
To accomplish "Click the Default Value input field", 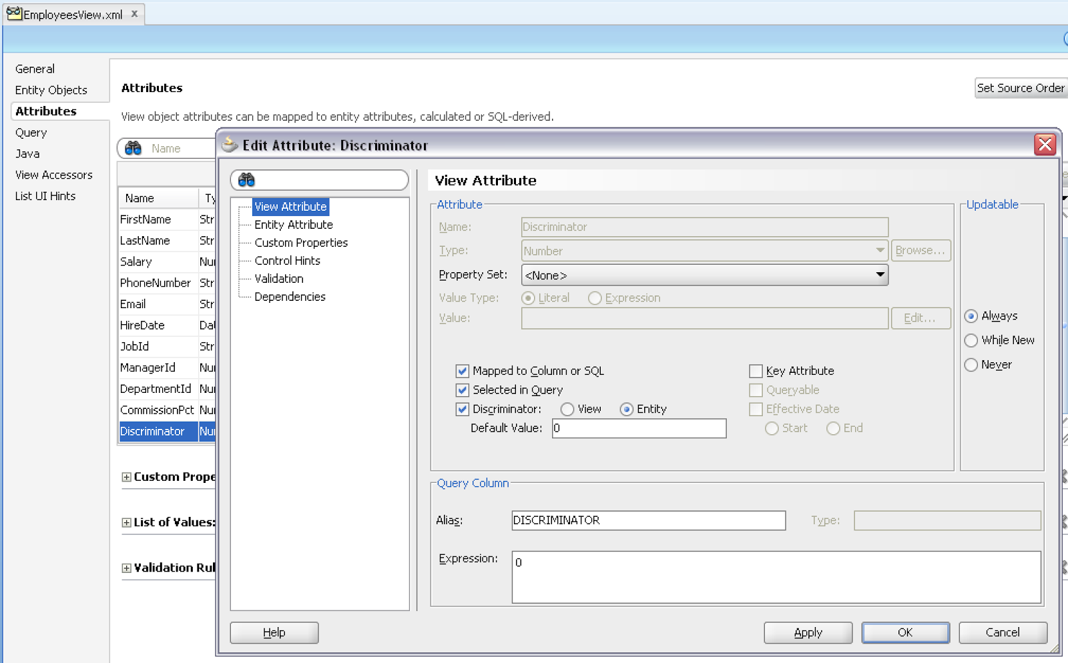I will point(639,428).
